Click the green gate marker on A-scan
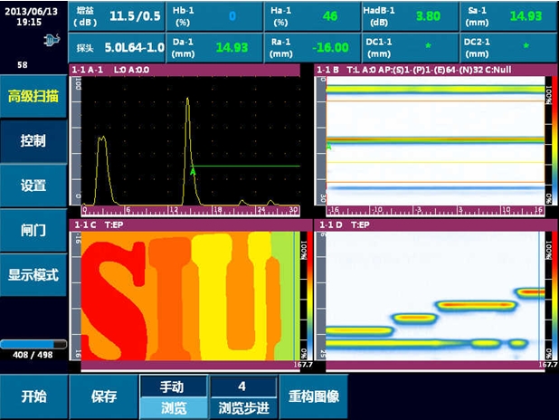This screenshot has width=559, height=420. 193,170
